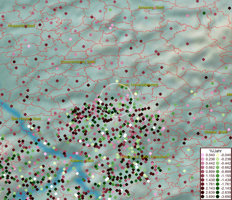Select the 1.761 legend value

tap(210, 184)
